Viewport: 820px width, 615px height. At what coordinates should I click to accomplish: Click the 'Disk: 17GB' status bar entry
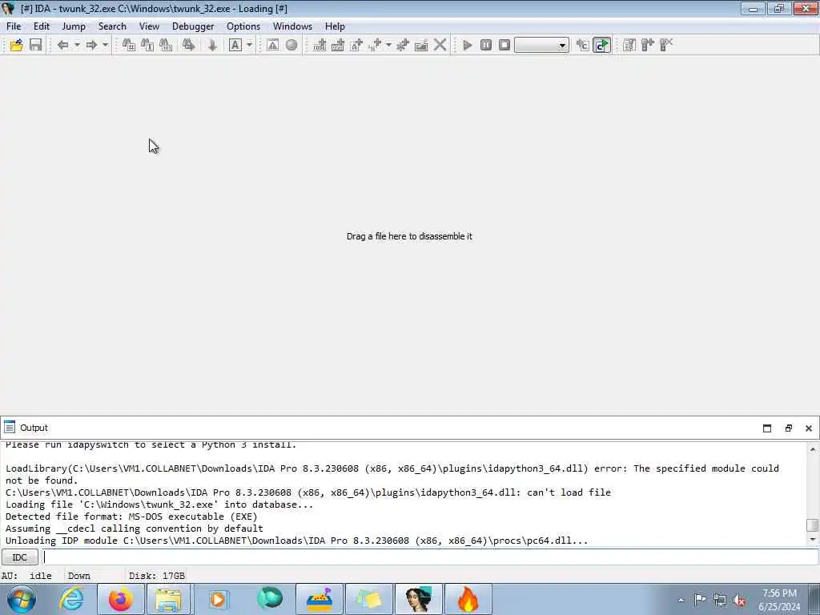[157, 576]
